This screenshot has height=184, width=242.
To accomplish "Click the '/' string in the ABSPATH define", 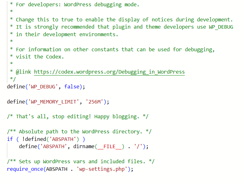I will pos(138,147).
